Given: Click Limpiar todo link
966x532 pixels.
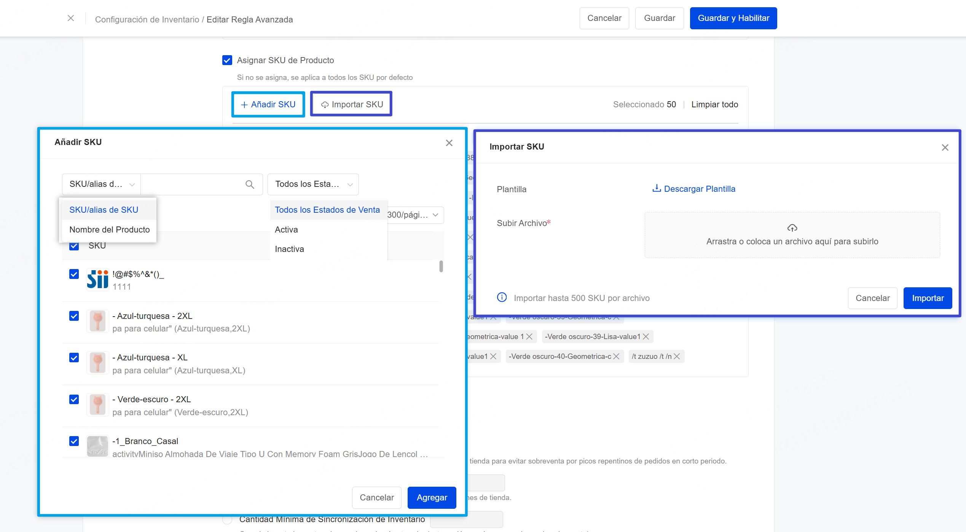Looking at the screenshot, I should [x=714, y=105].
